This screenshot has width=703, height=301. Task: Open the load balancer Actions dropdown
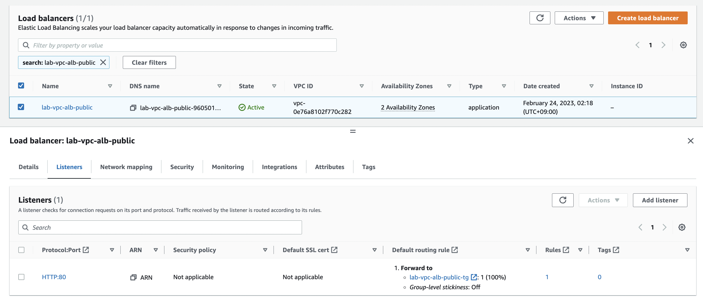pos(579,18)
